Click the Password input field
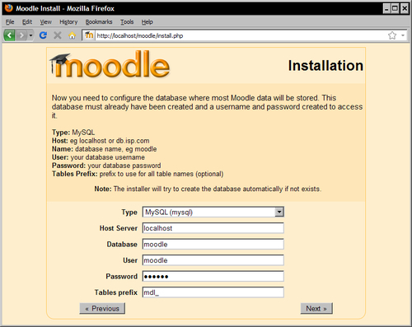This screenshot has width=412, height=327. (x=213, y=276)
